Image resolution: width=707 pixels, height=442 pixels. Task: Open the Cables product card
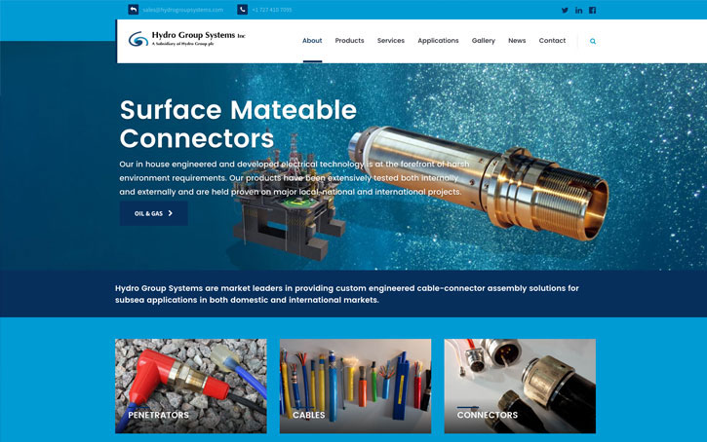355,387
